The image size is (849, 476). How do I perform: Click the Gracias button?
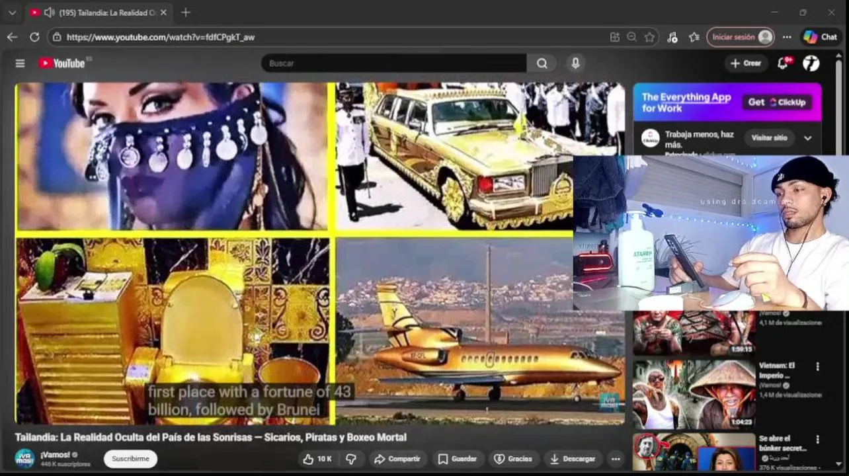(x=513, y=459)
